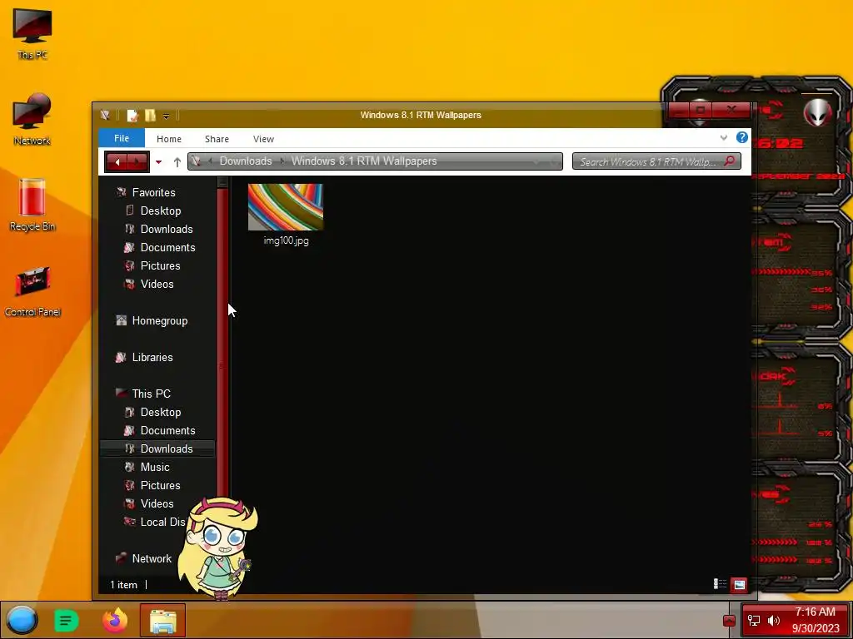Click the Star Butterfly desktop mascot
This screenshot has width=853, height=639.
[x=217, y=547]
